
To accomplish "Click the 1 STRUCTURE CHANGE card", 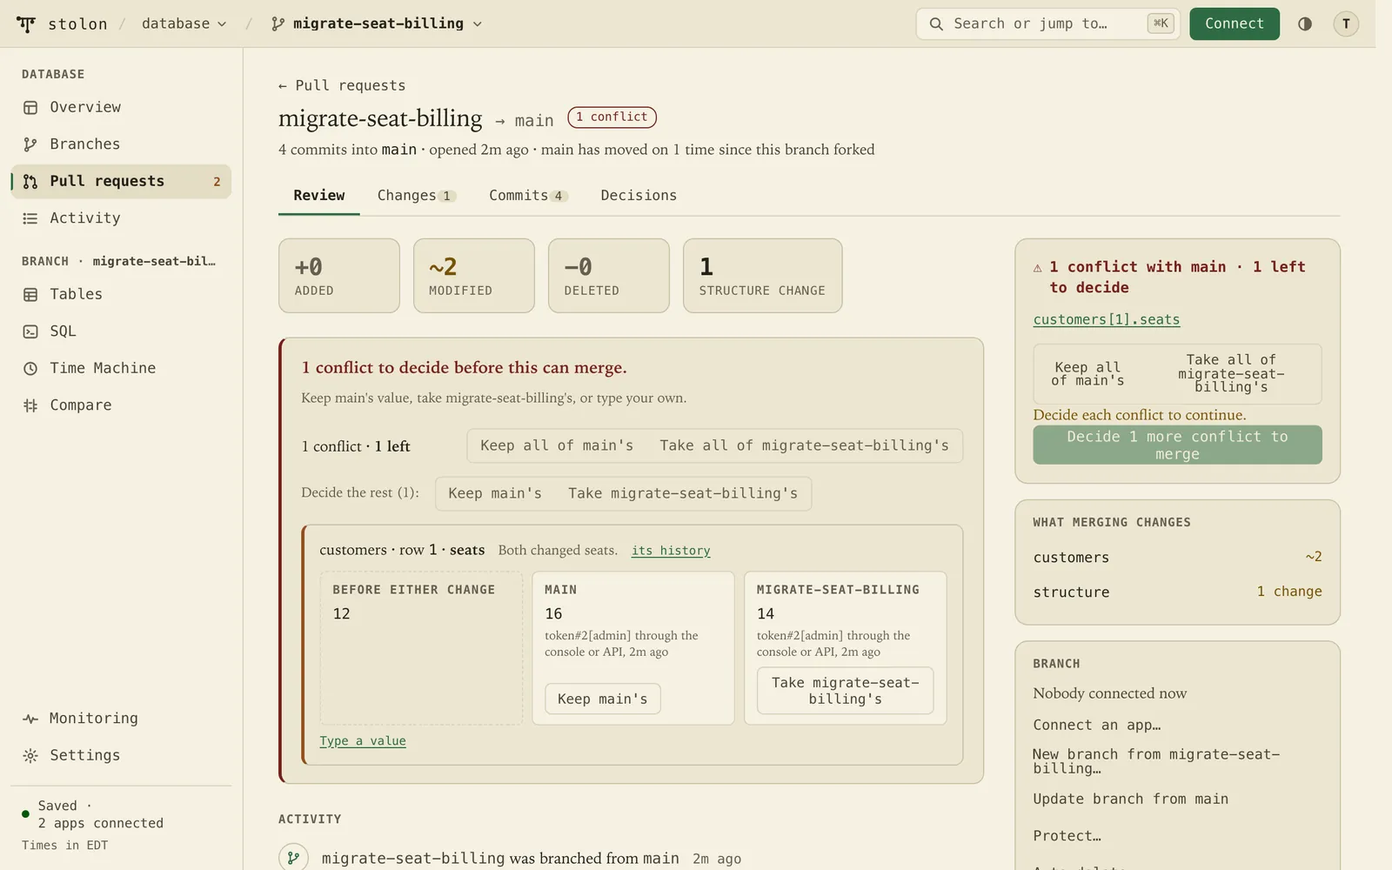I will (763, 276).
